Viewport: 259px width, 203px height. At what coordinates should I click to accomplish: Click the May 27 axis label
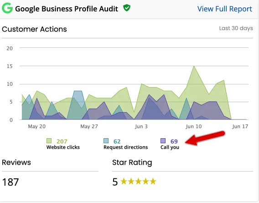[x=89, y=126]
